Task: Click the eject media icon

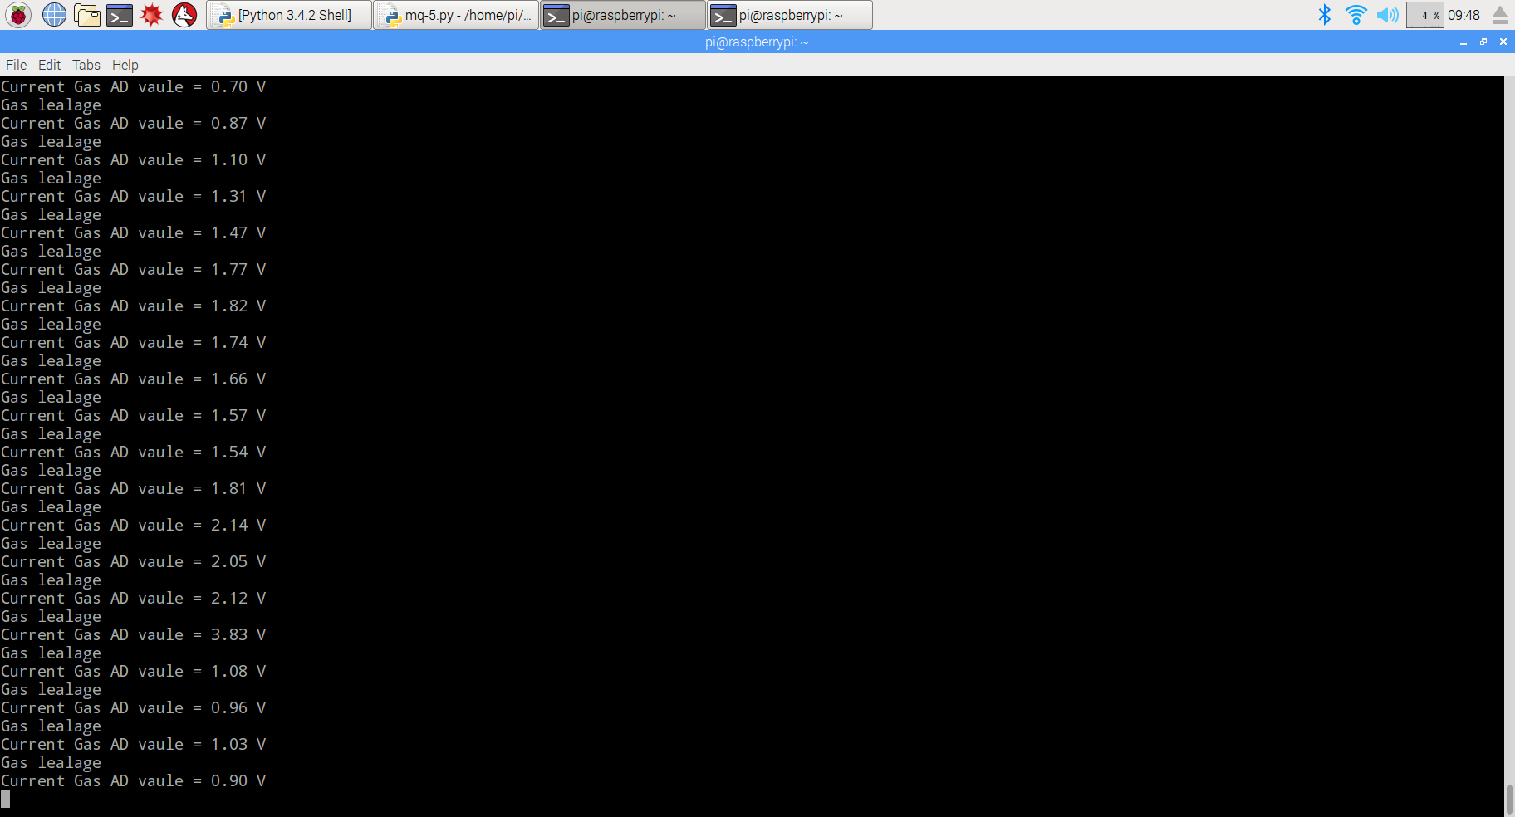Action: [x=1500, y=15]
